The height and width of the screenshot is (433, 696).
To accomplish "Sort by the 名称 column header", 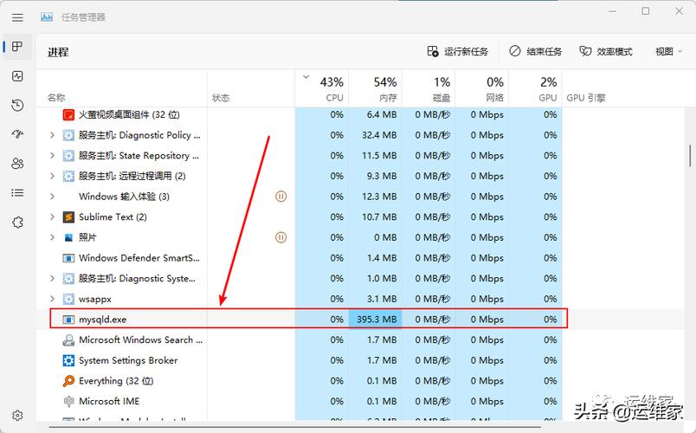I will 121,88.
